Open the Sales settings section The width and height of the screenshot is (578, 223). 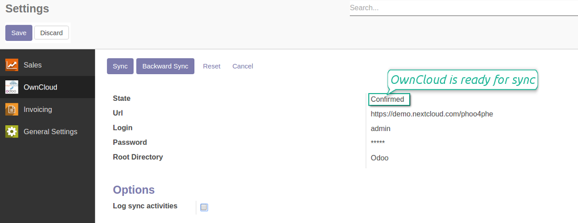(48, 65)
